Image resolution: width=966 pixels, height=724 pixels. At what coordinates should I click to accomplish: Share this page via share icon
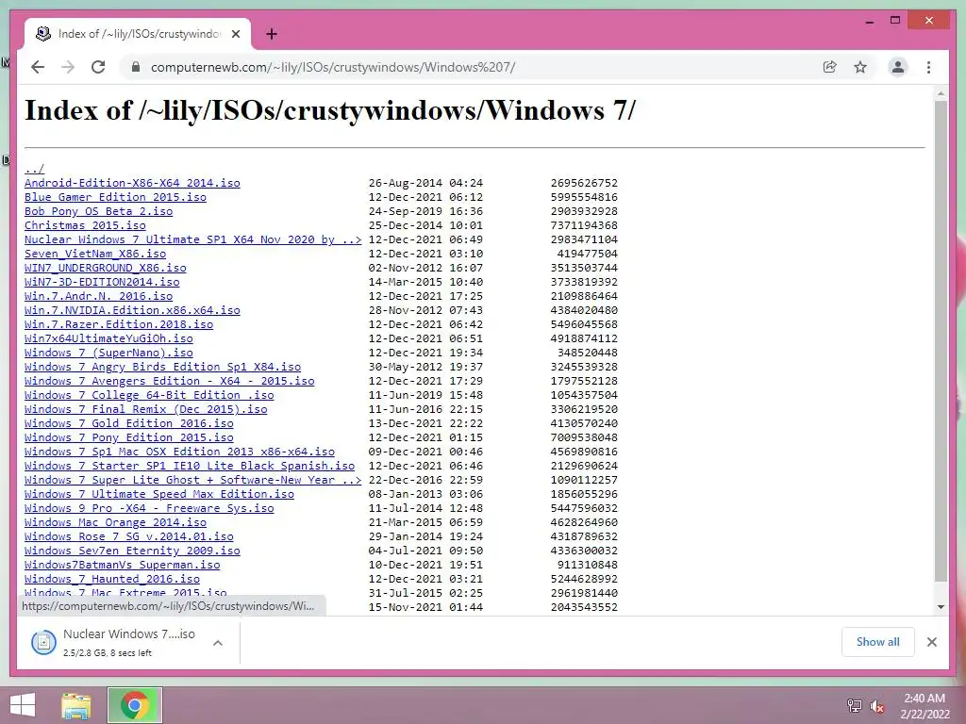point(830,67)
